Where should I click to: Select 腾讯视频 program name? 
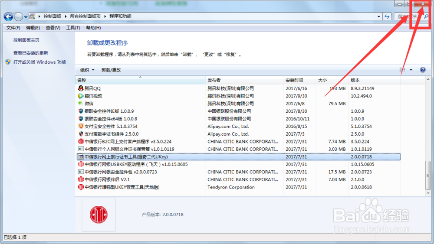(93, 96)
